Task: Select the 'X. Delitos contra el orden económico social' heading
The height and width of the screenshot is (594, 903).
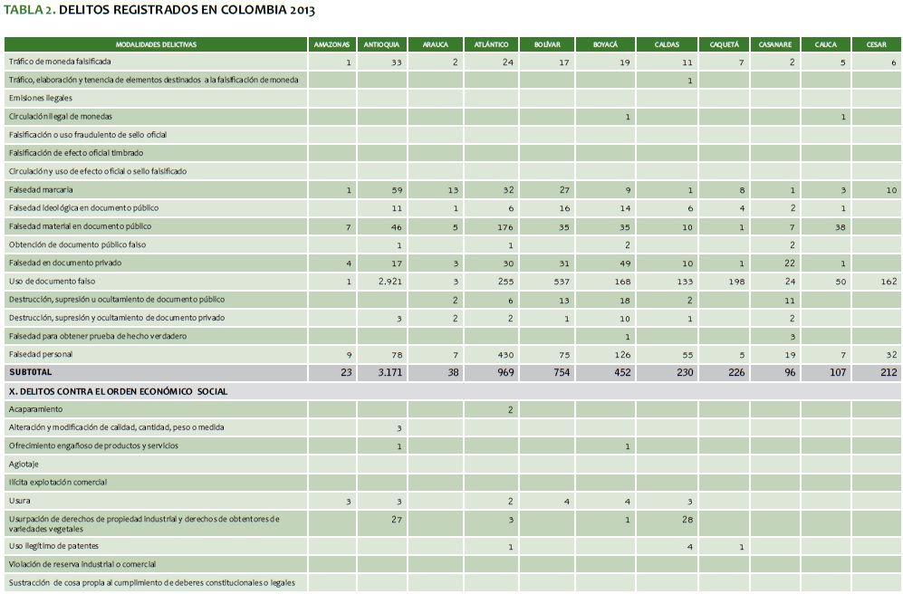Action: (118, 391)
